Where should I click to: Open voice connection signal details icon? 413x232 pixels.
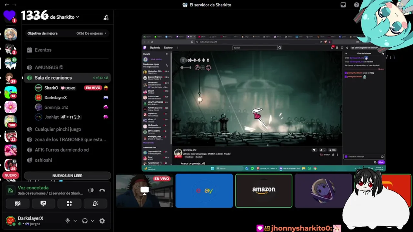pyautogui.click(x=10, y=190)
